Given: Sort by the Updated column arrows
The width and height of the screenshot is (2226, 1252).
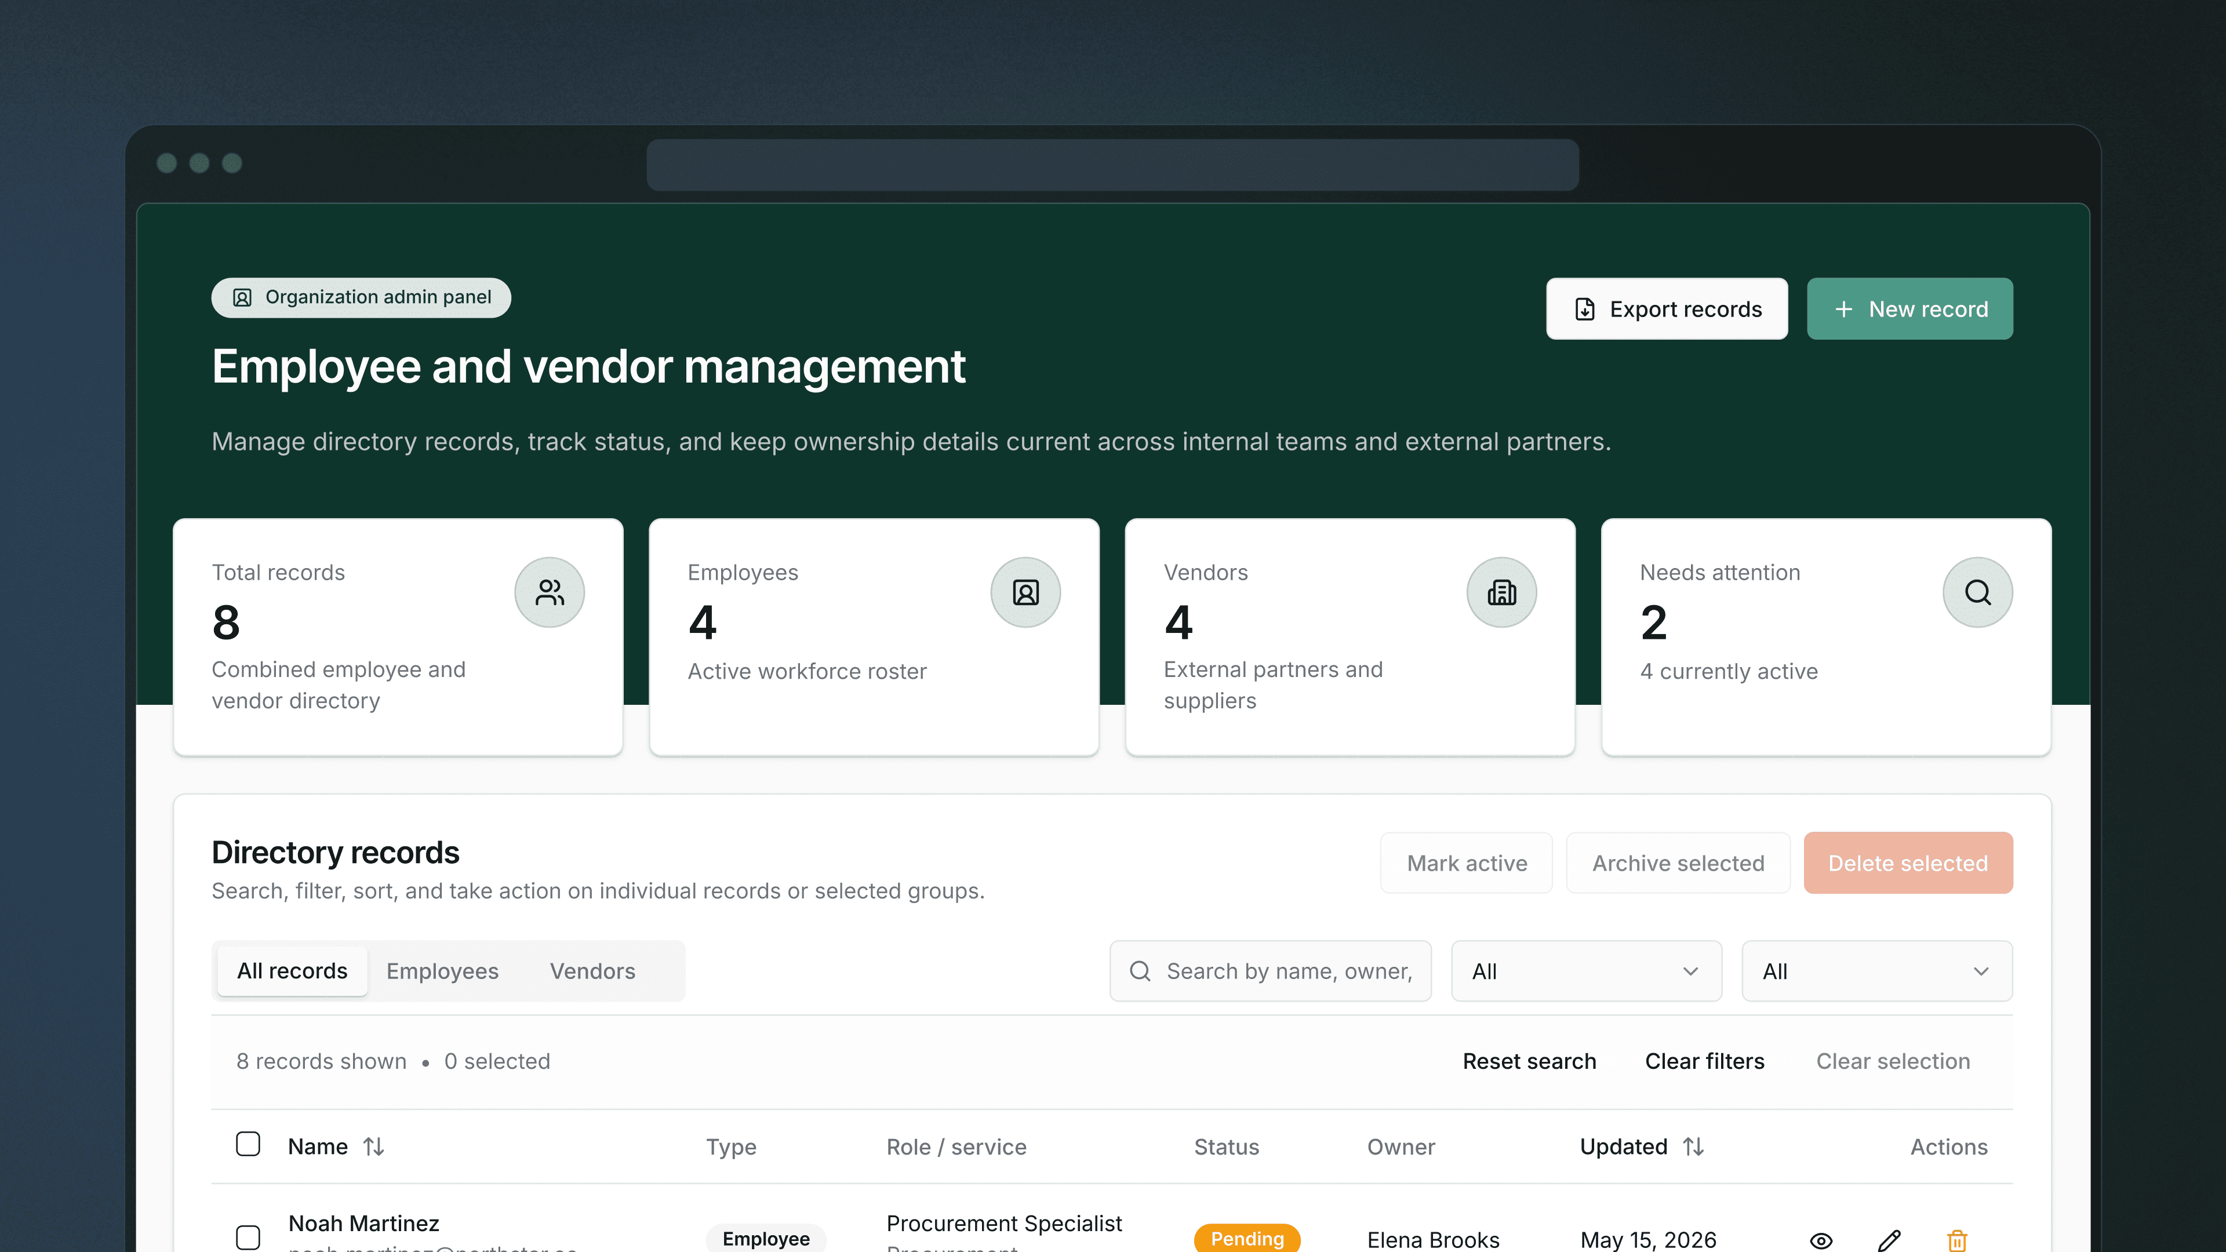Looking at the screenshot, I should click(x=1693, y=1147).
